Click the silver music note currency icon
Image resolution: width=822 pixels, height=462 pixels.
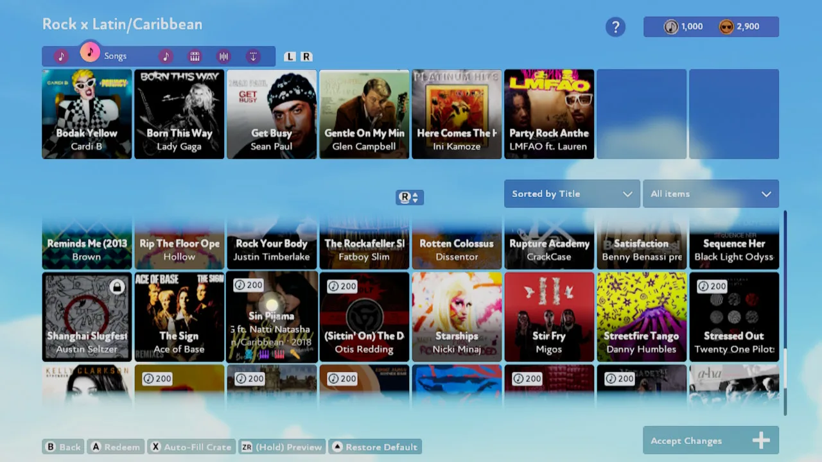pos(671,27)
